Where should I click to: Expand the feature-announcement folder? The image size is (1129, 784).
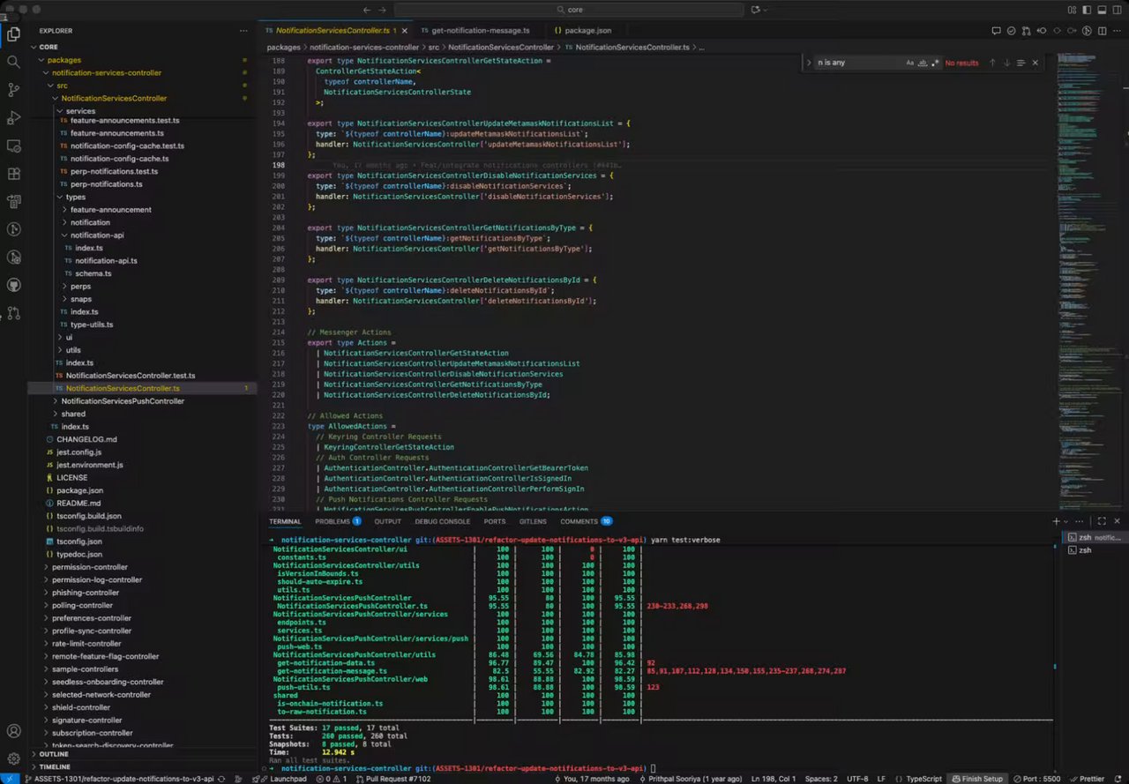[x=110, y=210]
